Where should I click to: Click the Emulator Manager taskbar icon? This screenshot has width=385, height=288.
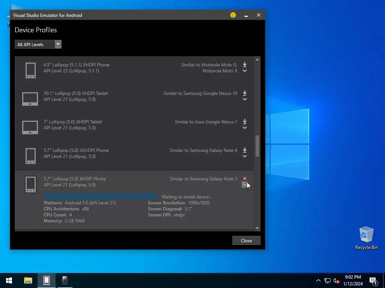46,280
